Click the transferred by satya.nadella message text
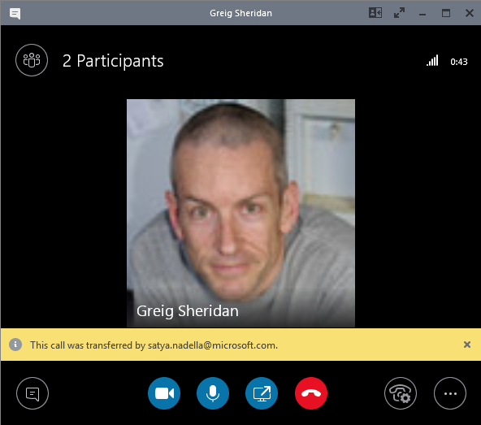 tap(154, 345)
